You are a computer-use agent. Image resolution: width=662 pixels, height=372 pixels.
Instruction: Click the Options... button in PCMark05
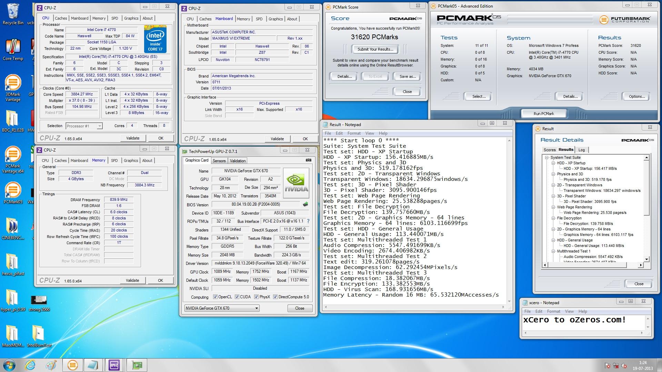point(636,96)
